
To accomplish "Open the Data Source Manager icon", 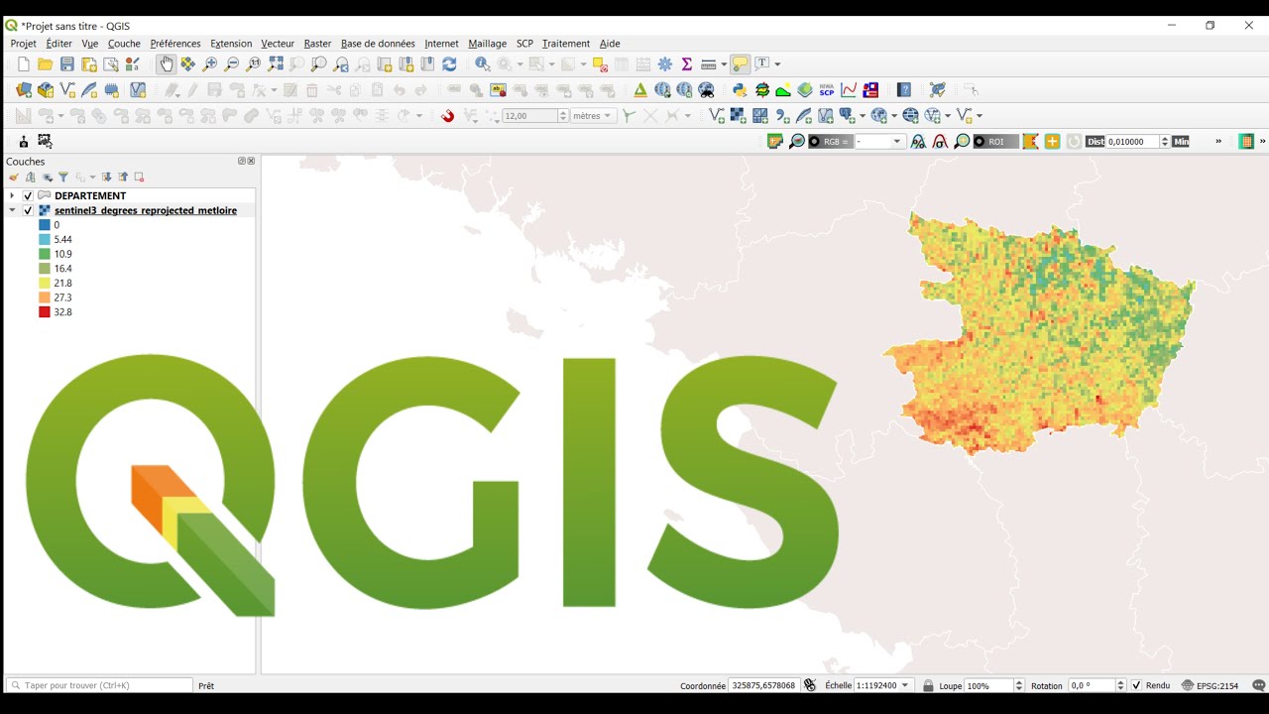I will pos(24,90).
